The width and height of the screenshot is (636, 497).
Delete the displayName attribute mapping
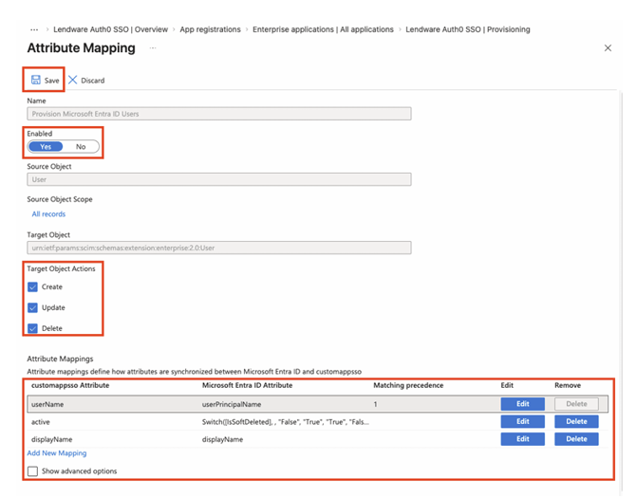point(576,439)
